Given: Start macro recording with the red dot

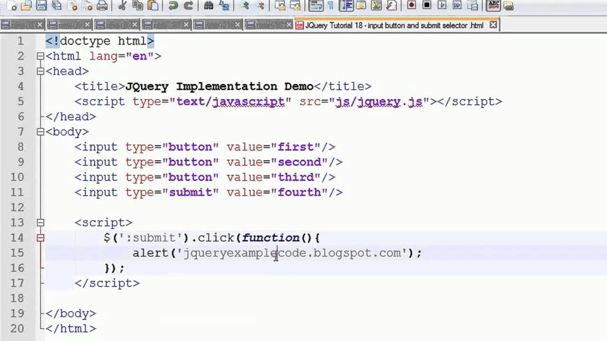Looking at the screenshot, I should (x=412, y=5).
